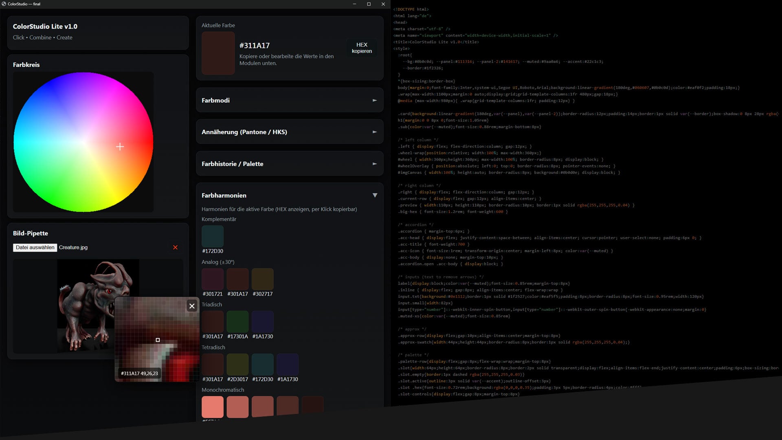Choose tetradic swatch #2D3017
Screen dimensions: 782x440
237,365
